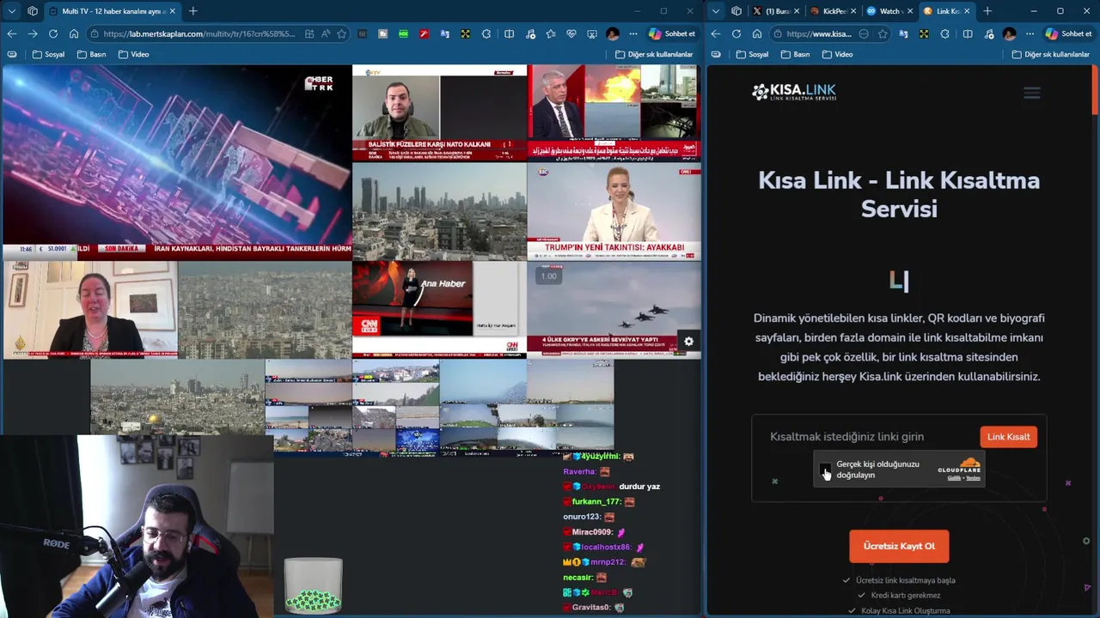The width and height of the screenshot is (1100, 618).
Task: Open Video bookmarks folder in left browser
Action: pos(134,54)
